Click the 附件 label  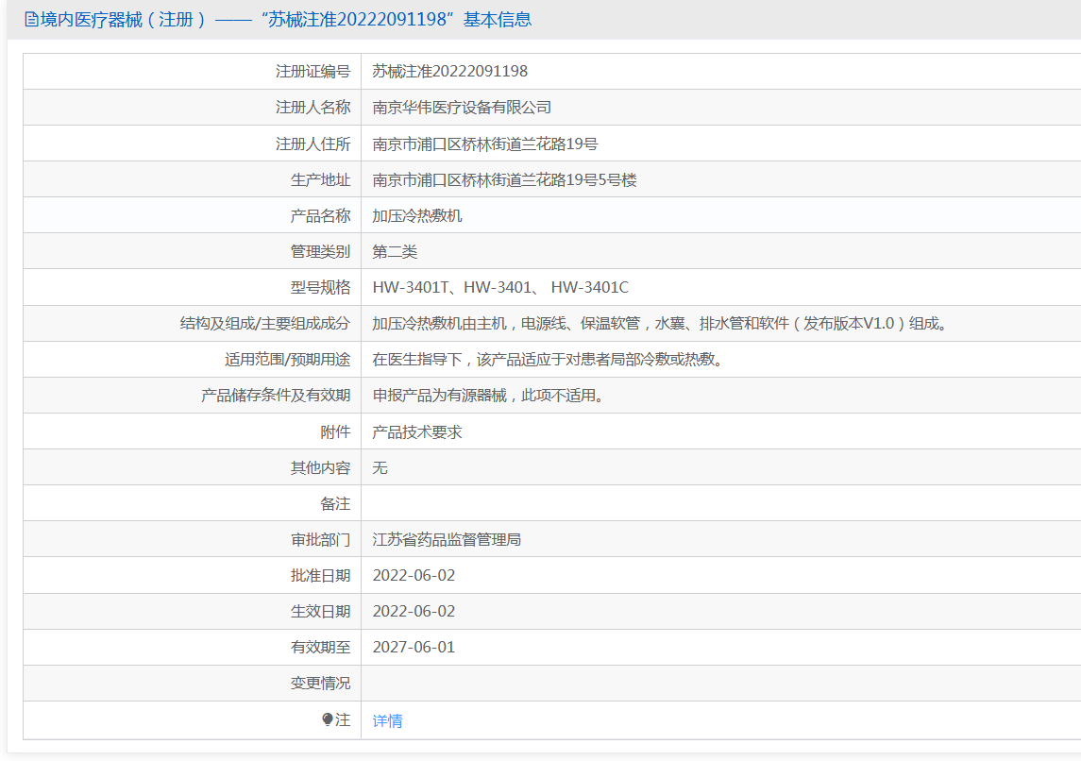336,432
